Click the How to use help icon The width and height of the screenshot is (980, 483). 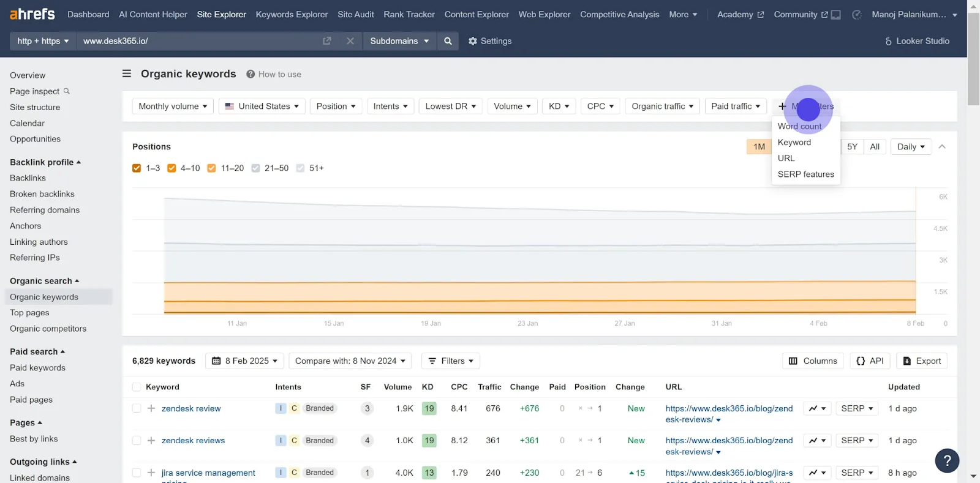point(251,74)
